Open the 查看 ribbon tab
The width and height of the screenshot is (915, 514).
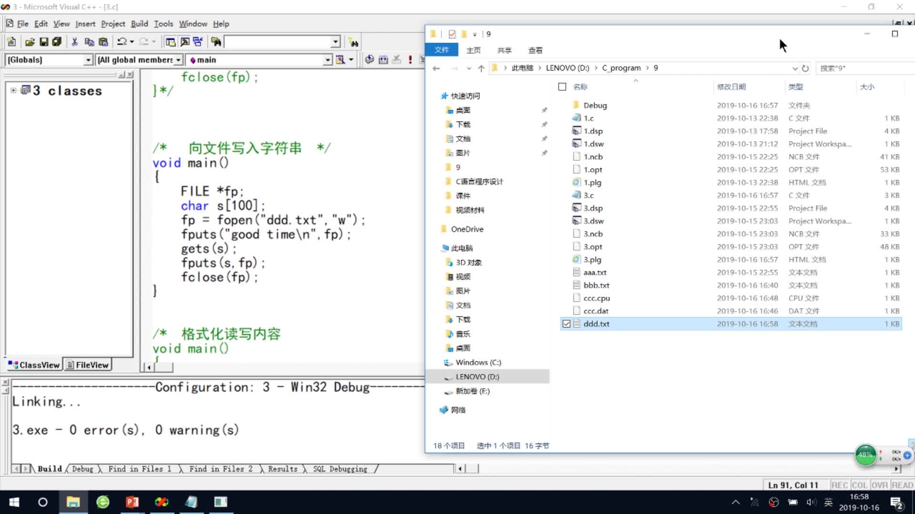[x=535, y=50]
